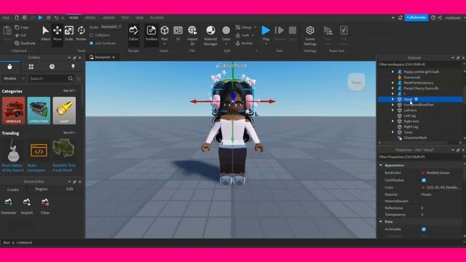Open the Terrain Editor
This screenshot has height=262, width=466.
pos(133,33)
